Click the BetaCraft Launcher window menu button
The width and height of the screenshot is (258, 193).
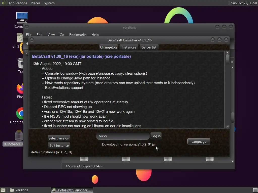click(x=32, y=40)
